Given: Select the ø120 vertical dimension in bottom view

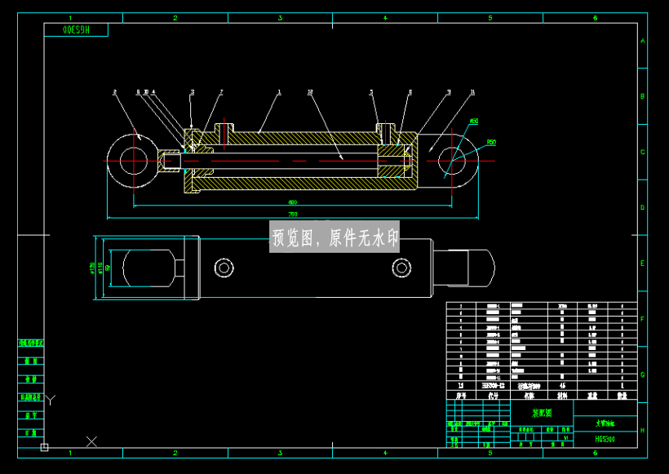Looking at the screenshot, I should [92, 268].
